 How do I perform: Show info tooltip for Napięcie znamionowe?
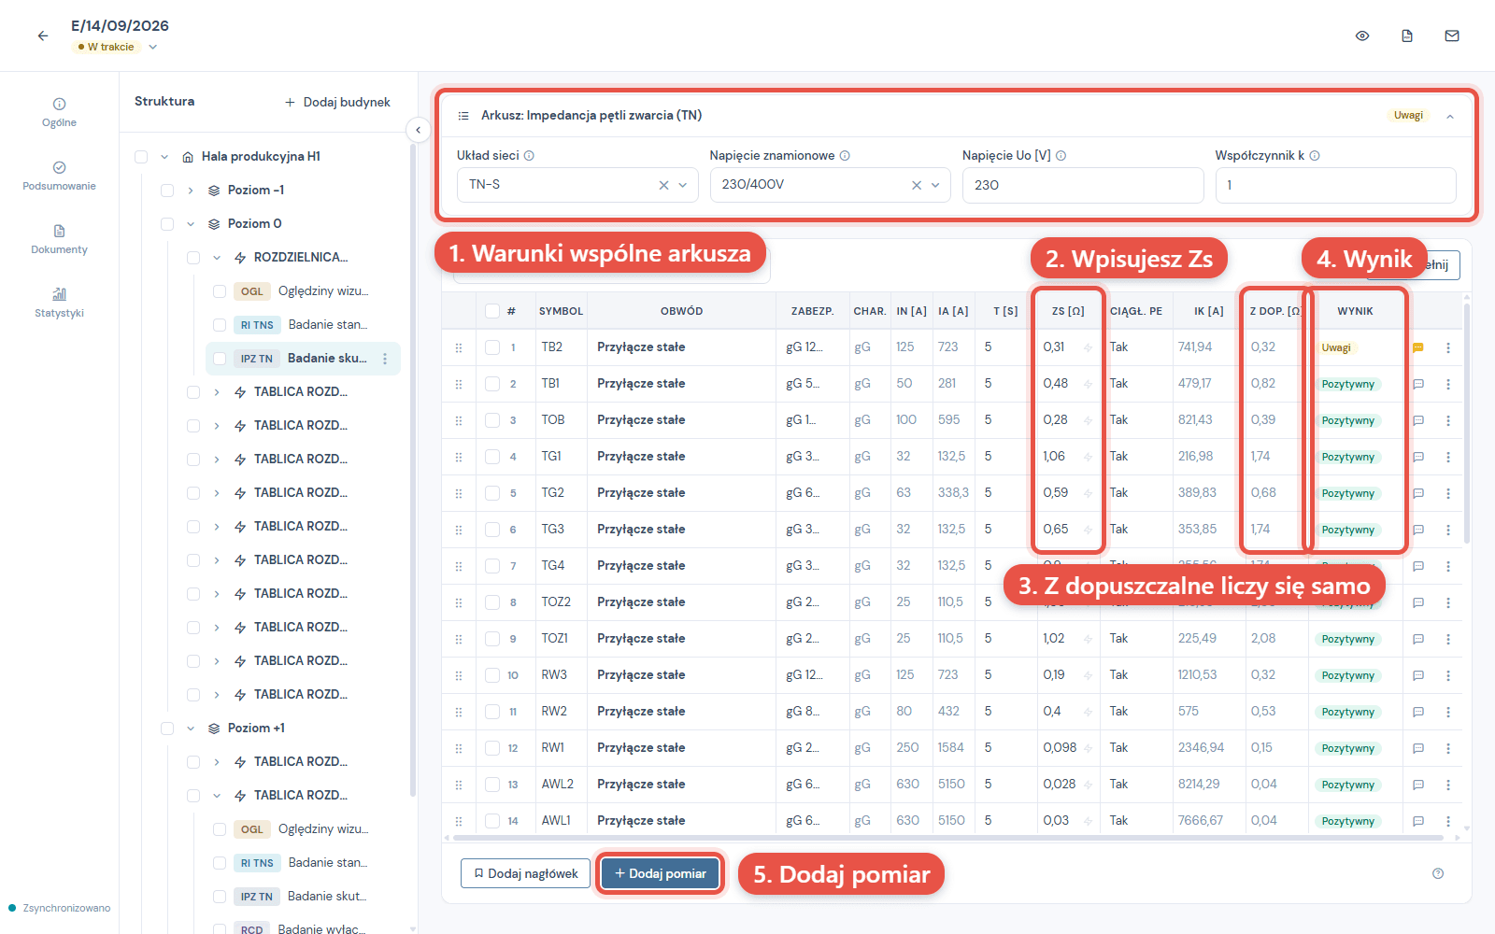pos(845,156)
